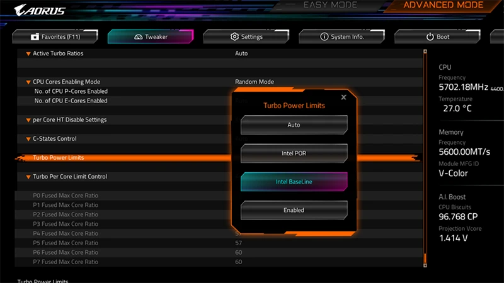Expand Active Turbo Ratios section
The image size is (504, 283).
[x=28, y=54]
